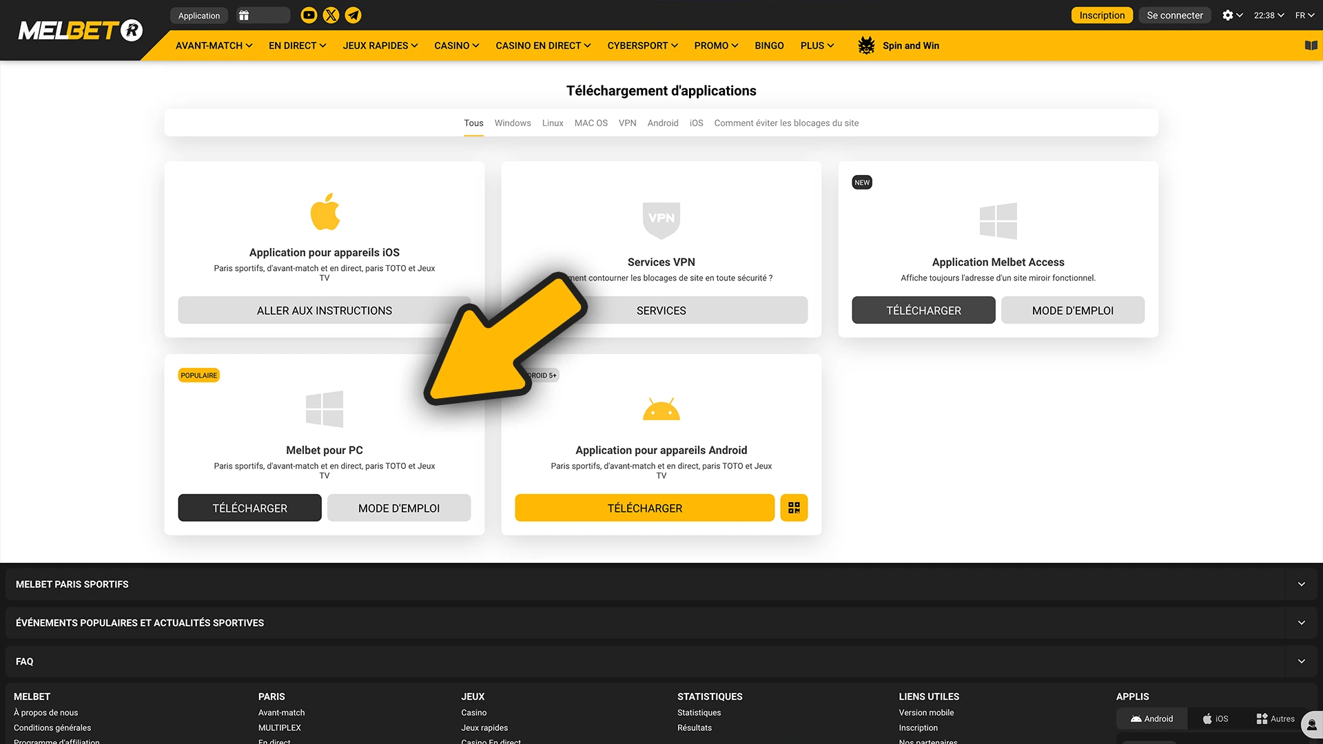1323x744 pixels.
Task: Open the Telegram social icon
Action: tap(353, 15)
